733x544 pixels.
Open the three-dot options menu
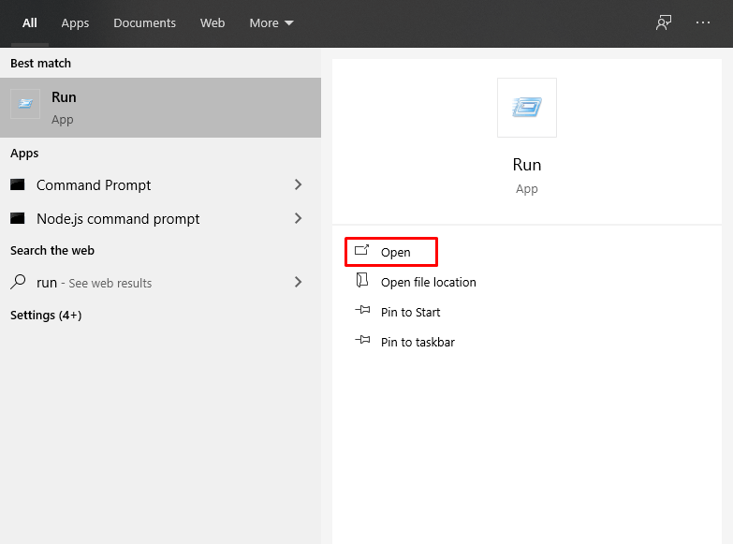[x=703, y=22]
